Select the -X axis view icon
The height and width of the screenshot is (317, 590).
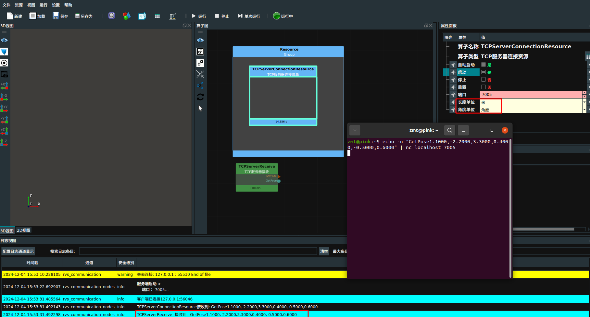(4, 97)
